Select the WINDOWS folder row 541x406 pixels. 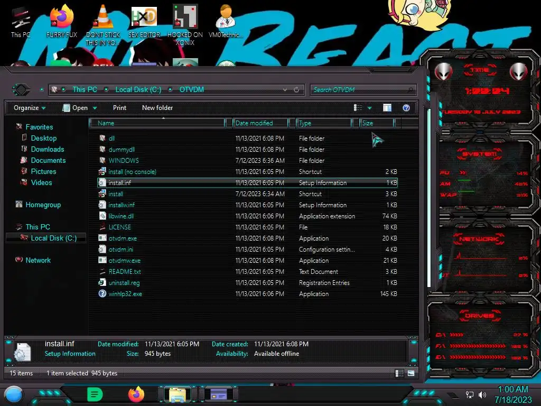click(x=248, y=161)
